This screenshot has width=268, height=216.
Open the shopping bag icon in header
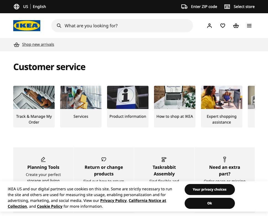(236, 26)
